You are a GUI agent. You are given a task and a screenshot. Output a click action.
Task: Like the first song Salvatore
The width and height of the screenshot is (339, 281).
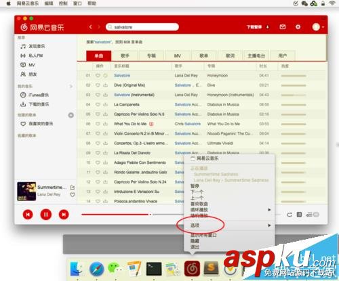pos(98,75)
